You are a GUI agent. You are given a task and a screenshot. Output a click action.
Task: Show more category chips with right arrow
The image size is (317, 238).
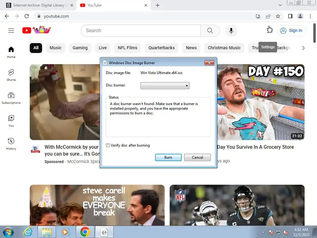click(x=303, y=48)
